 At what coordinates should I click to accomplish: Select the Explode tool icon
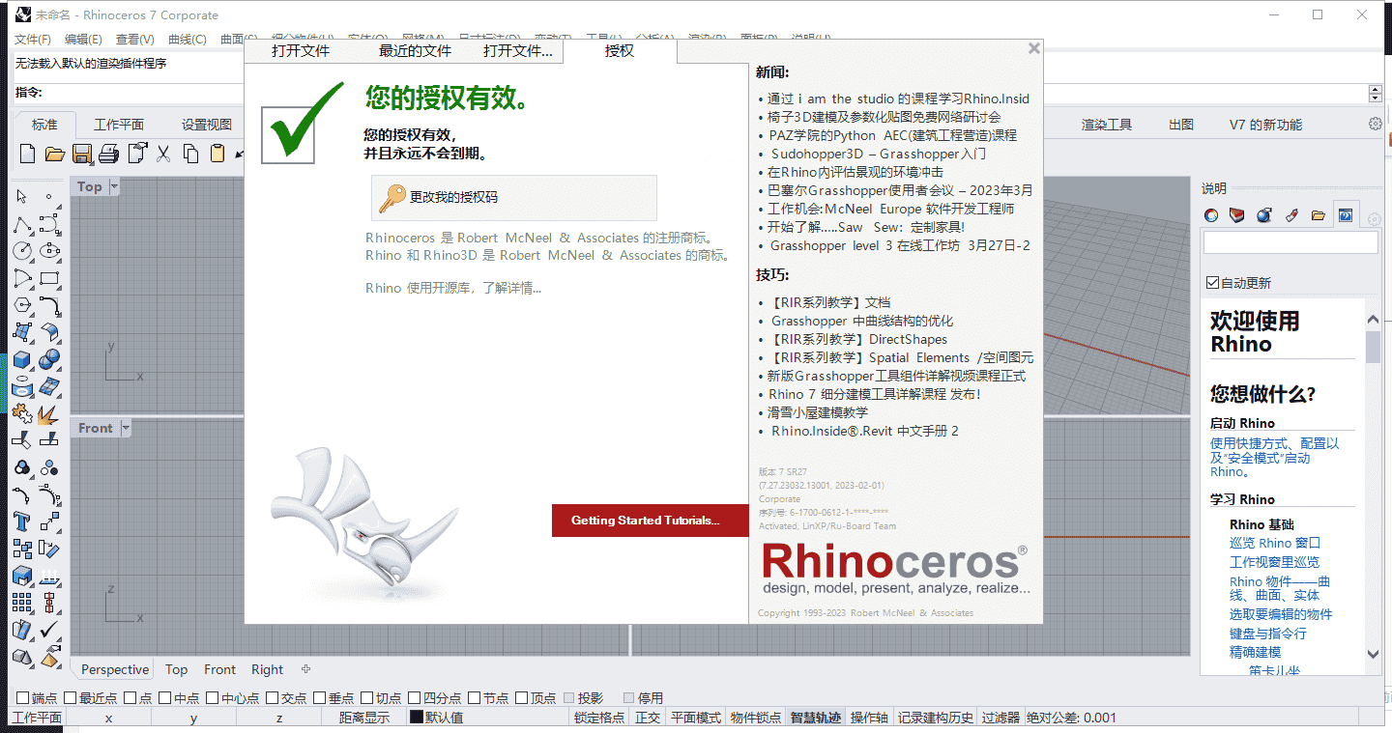pyautogui.click(x=49, y=413)
